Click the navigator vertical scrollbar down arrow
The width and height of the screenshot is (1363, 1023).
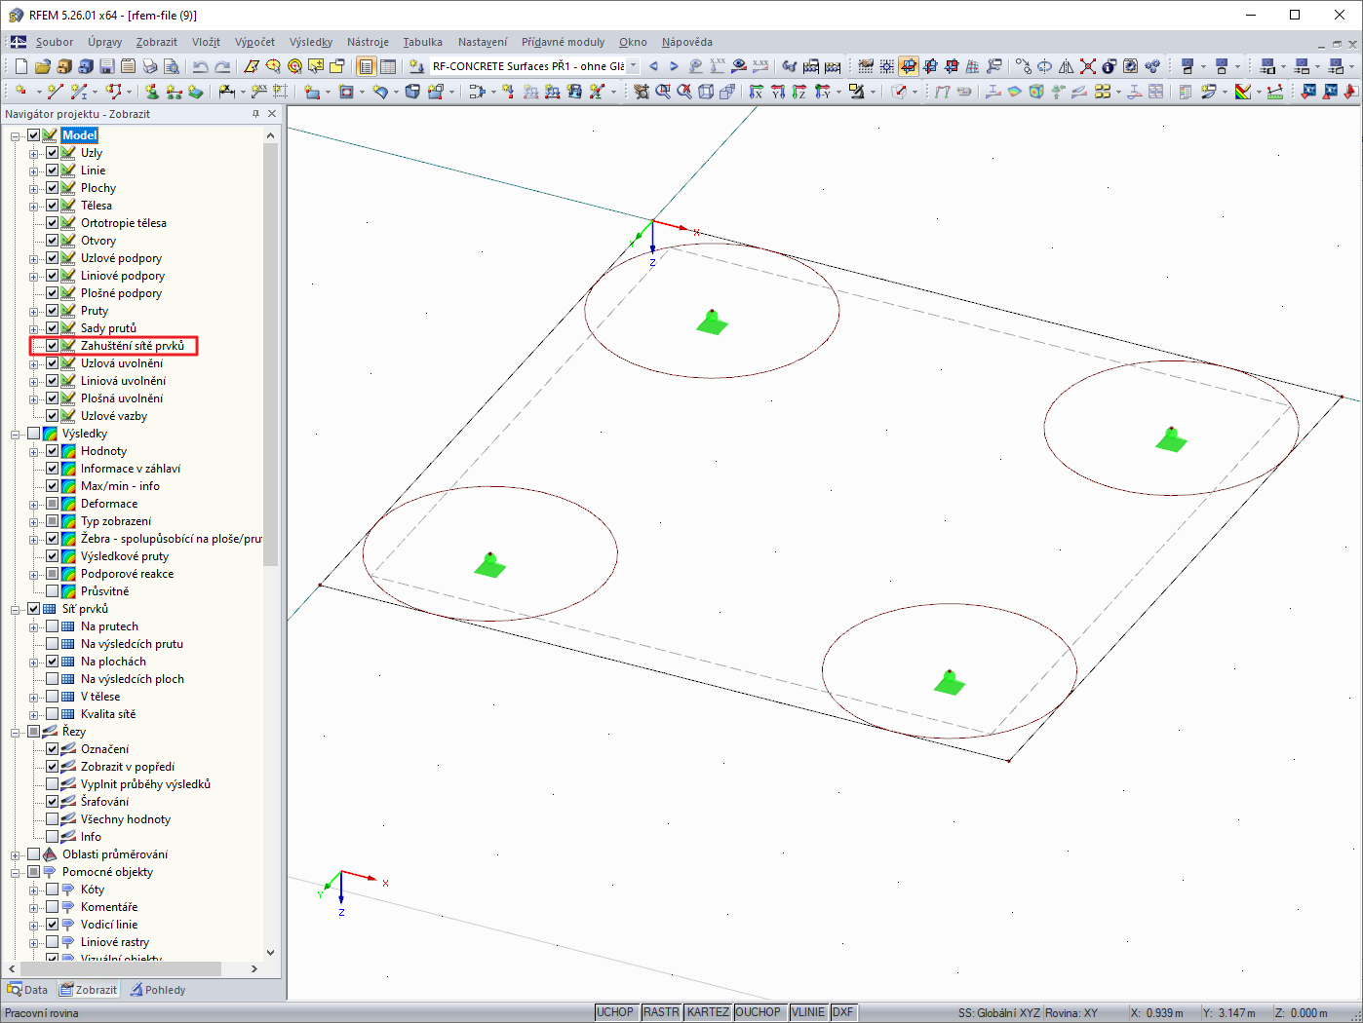tap(271, 952)
